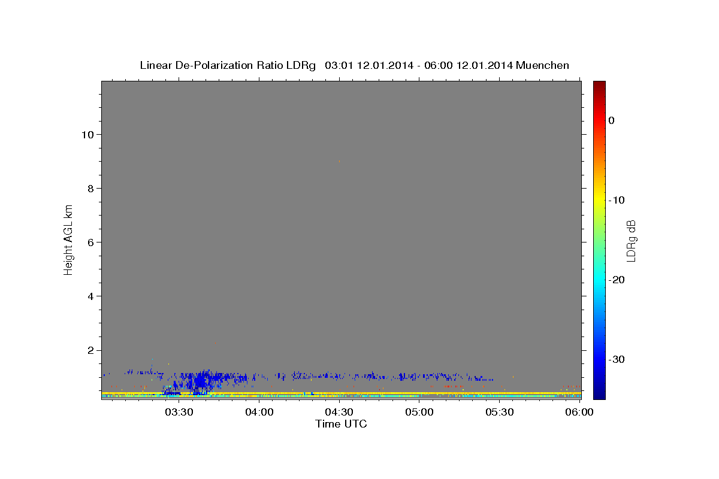This screenshot has width=719, height=479.
Task: Click the 06:00 time tick label
Action: point(579,412)
